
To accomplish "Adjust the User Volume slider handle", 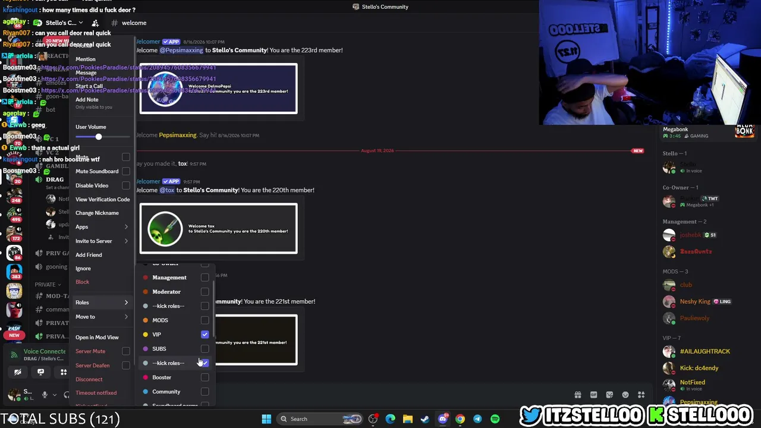I will (x=99, y=137).
